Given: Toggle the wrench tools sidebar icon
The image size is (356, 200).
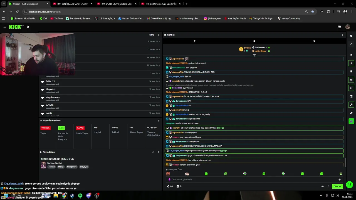Looking at the screenshot, I should pos(351,105).
